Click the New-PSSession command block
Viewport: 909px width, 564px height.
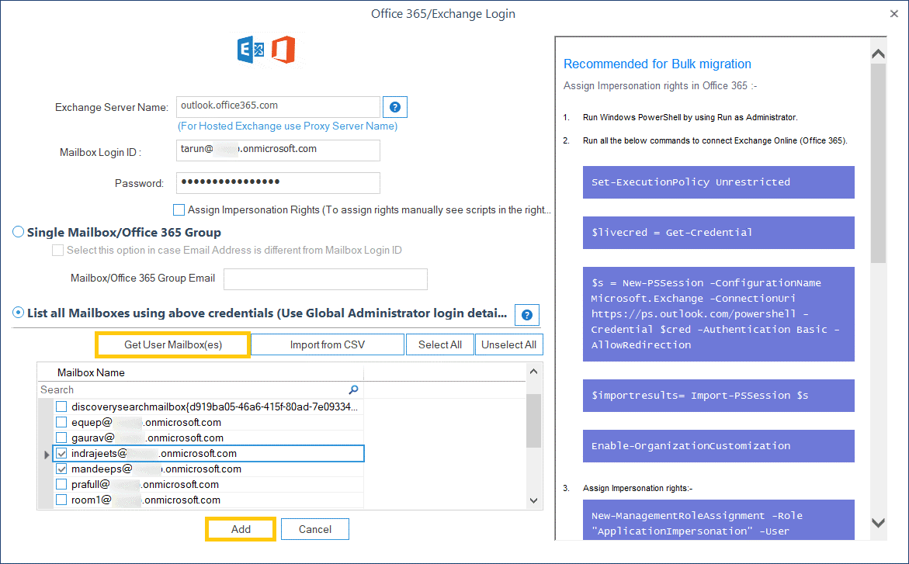coord(718,314)
